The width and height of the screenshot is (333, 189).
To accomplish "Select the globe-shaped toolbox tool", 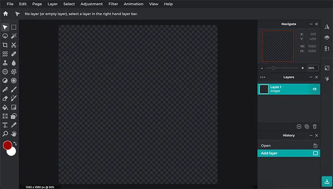I will (x=5, y=72).
